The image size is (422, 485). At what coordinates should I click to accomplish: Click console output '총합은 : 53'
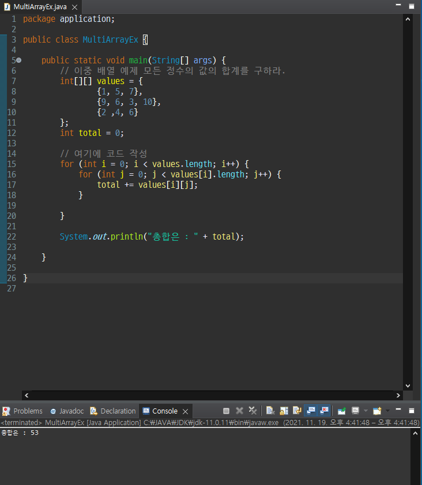[x=20, y=433]
